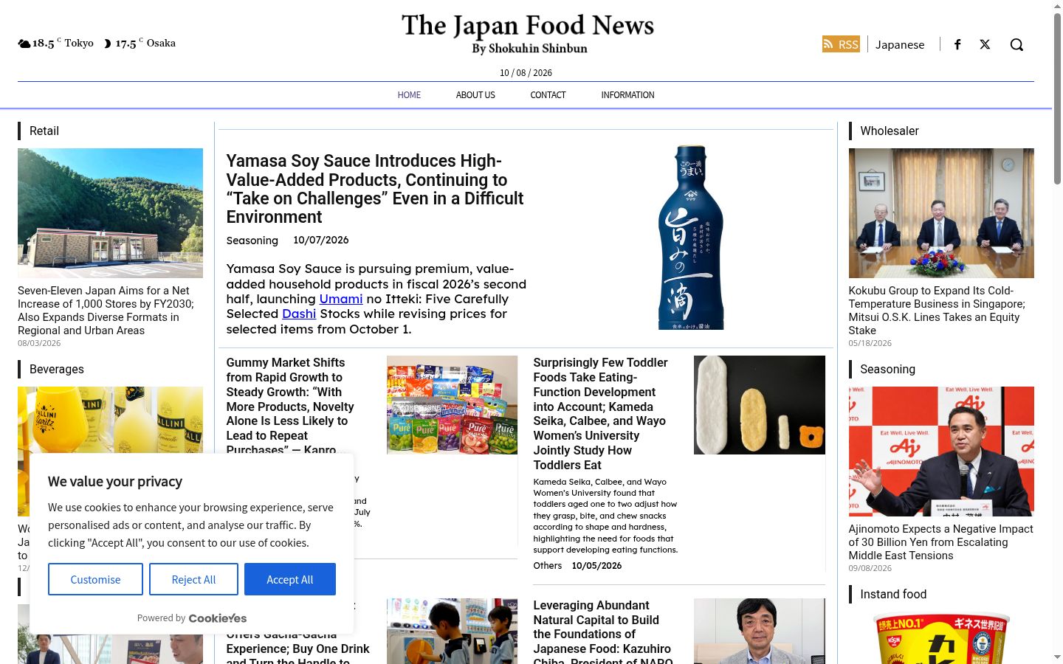Open the Ajinomoto press conference photo
Viewport: 1063px width, 664px height.
[941, 452]
